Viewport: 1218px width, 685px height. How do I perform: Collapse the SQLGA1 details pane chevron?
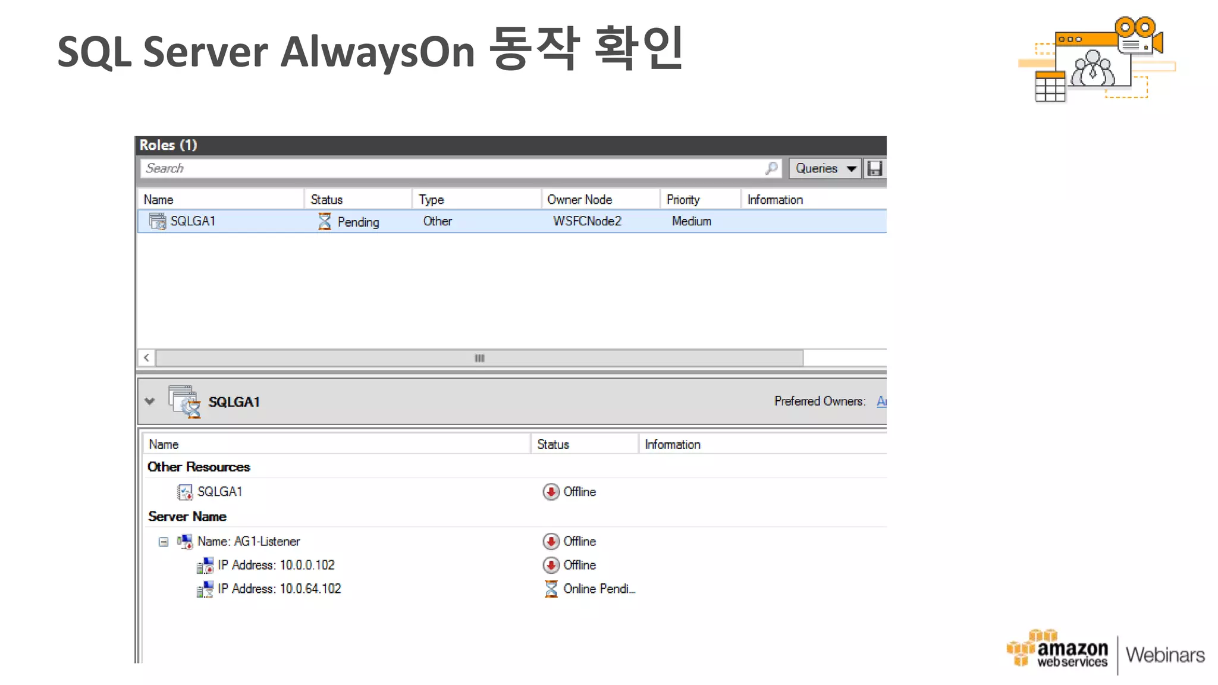point(150,401)
